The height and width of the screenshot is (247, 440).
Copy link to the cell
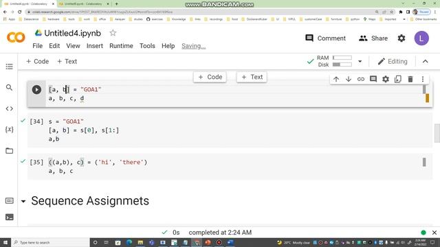(x=360, y=80)
